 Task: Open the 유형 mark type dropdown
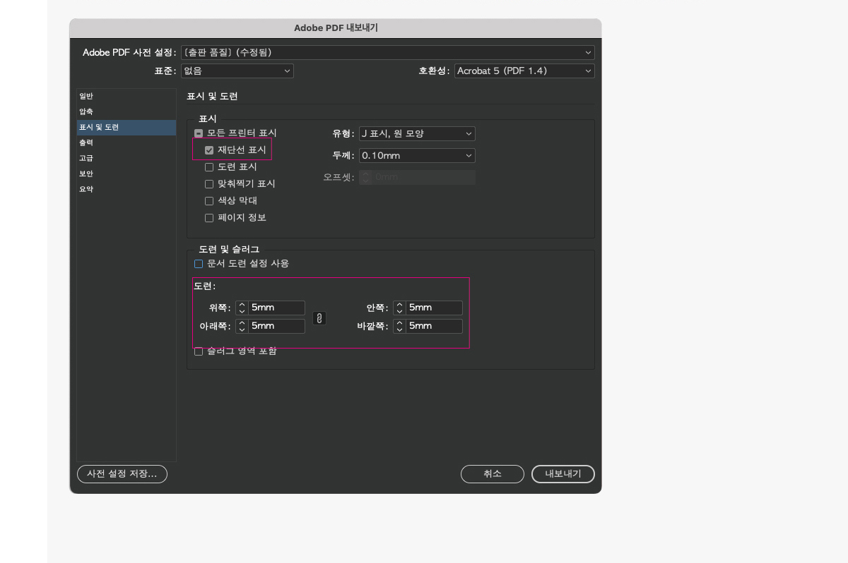coord(417,133)
